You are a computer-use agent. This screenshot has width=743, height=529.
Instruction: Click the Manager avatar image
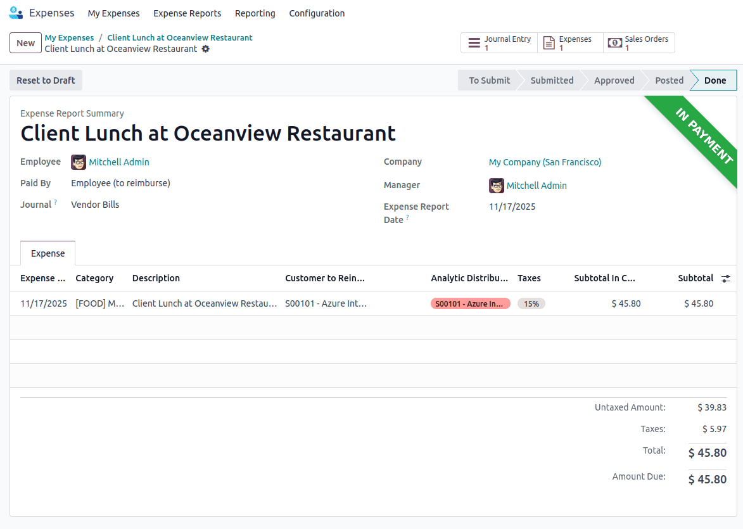(497, 185)
